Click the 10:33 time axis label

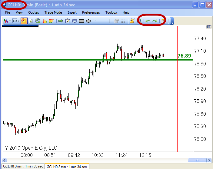[98, 155]
